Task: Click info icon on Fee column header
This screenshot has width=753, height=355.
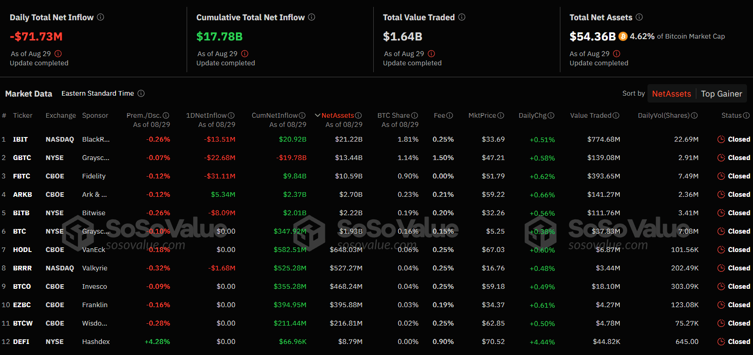Action: [450, 115]
